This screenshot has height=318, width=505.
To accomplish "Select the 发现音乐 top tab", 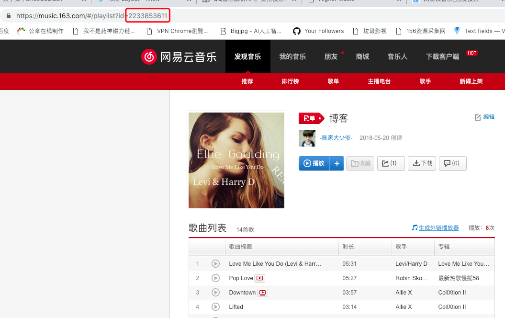I will (247, 57).
